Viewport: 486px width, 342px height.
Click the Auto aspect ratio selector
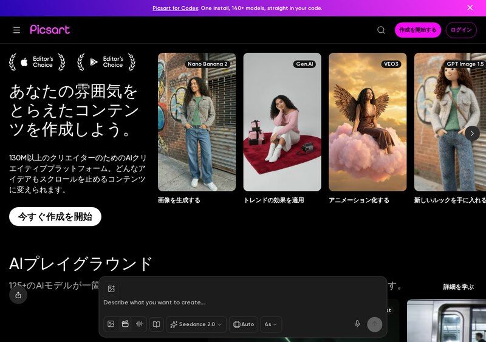[244, 324]
